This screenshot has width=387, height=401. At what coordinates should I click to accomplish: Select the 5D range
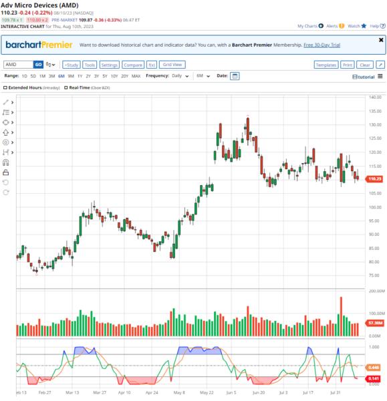33,76
